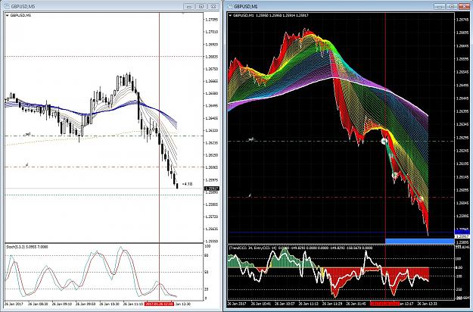The width and height of the screenshot is (473, 312).
Task: Expand the one-click trading arrow in the M5 chart
Action: 8,15
